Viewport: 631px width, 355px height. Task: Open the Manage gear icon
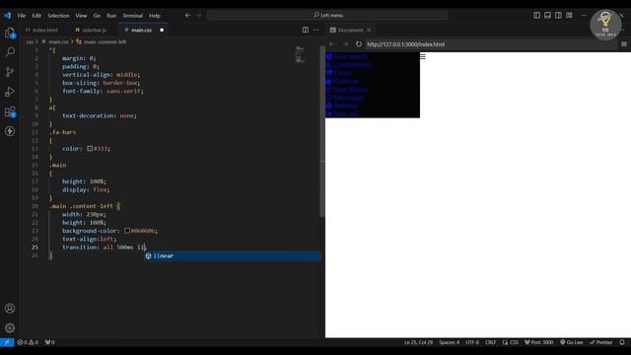[10, 328]
